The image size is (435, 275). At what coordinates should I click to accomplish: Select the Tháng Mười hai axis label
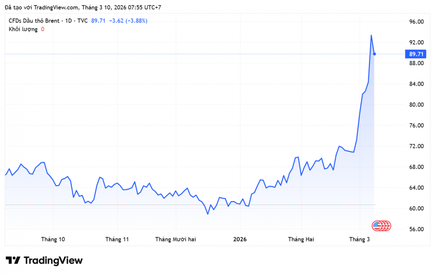[x=175, y=239]
